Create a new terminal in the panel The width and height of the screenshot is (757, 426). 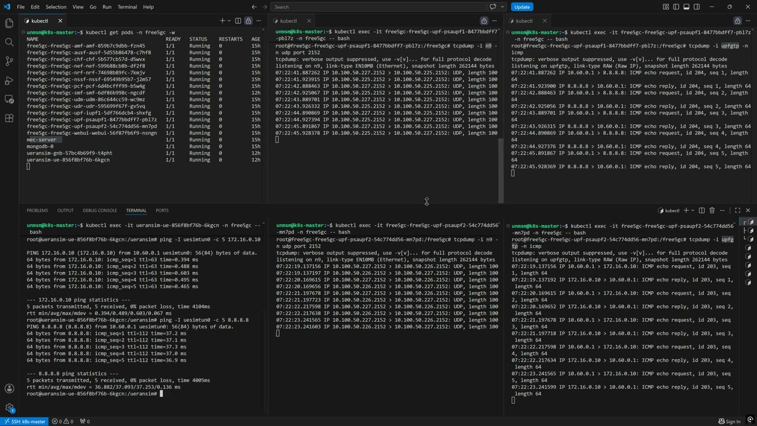point(687,210)
